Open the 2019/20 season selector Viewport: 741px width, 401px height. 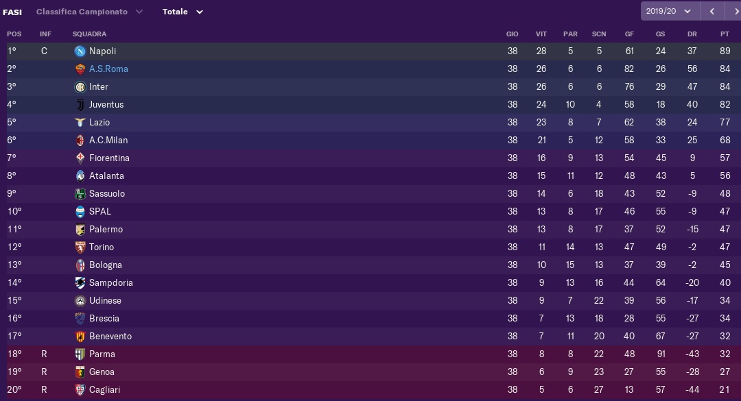[x=670, y=12]
